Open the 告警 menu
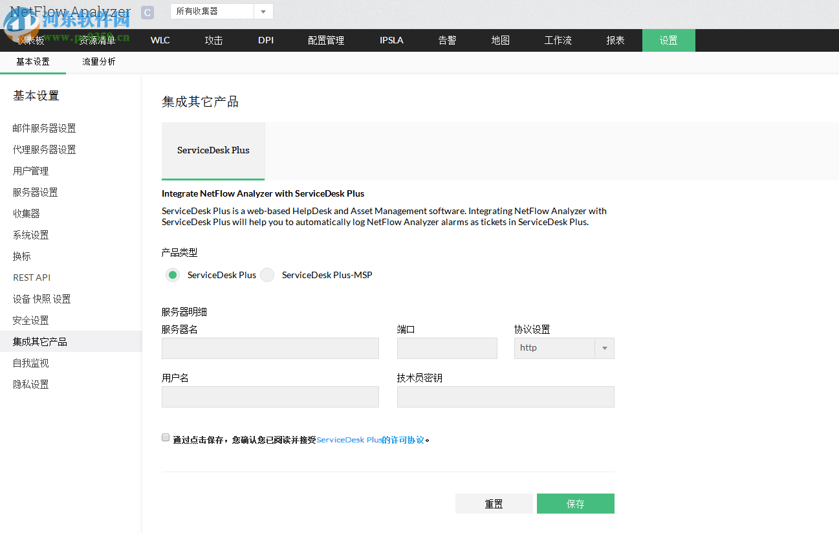The width and height of the screenshot is (839, 533). [446, 40]
